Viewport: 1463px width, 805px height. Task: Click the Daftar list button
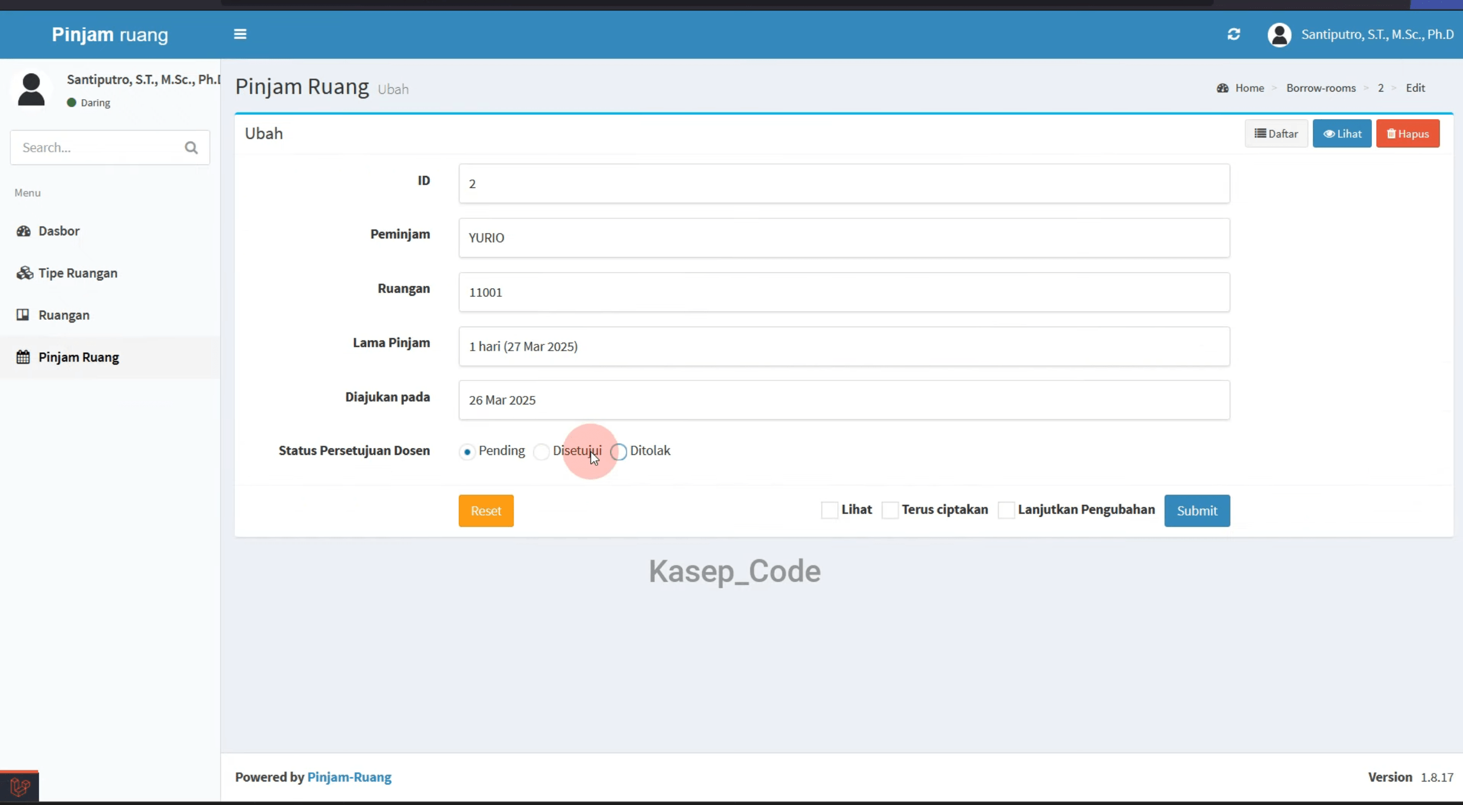pos(1276,133)
